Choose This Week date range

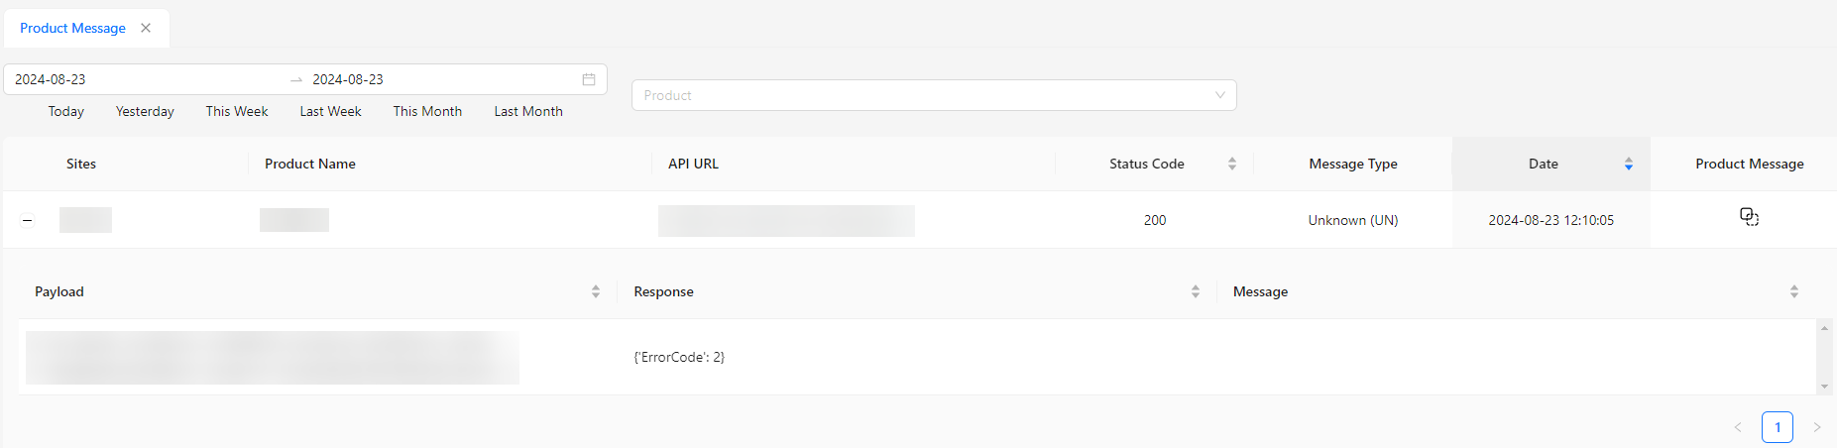237,111
